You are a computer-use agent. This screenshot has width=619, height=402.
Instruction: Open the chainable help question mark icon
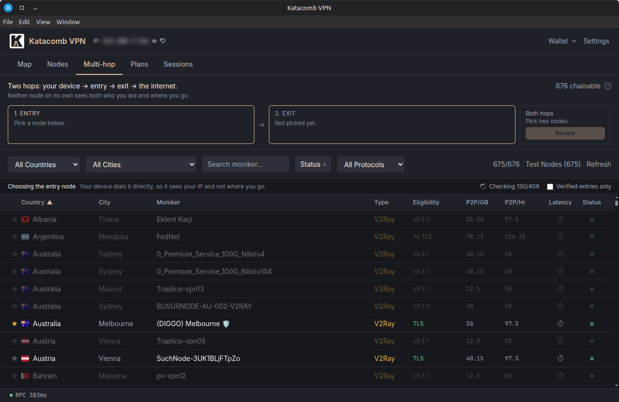point(608,86)
